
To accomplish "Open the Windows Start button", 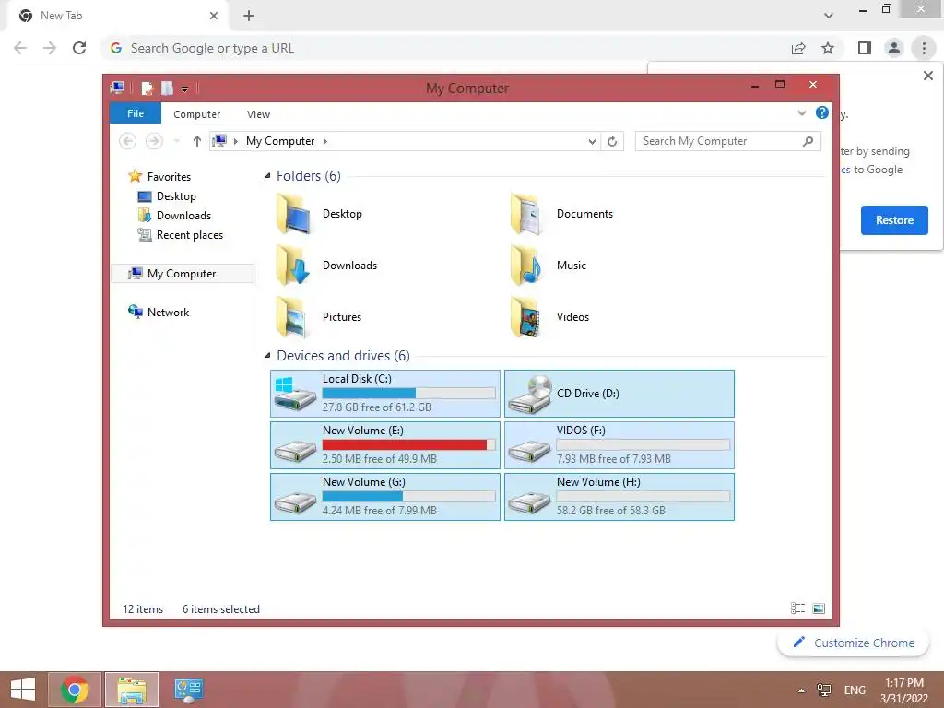I will [23, 690].
